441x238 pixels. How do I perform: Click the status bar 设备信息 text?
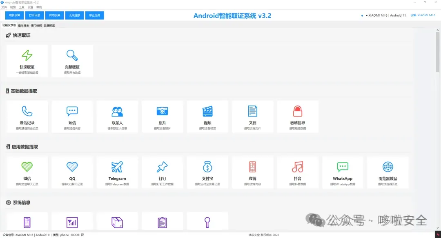click(43, 235)
